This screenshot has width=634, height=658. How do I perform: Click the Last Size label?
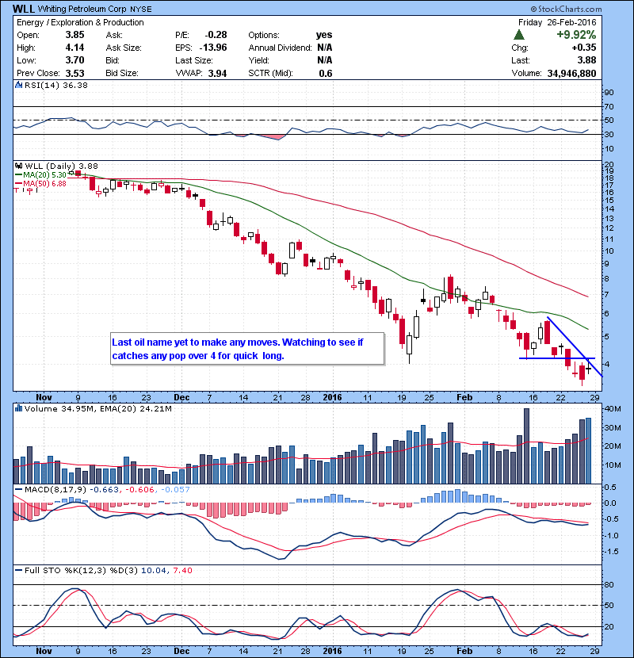coord(194,60)
